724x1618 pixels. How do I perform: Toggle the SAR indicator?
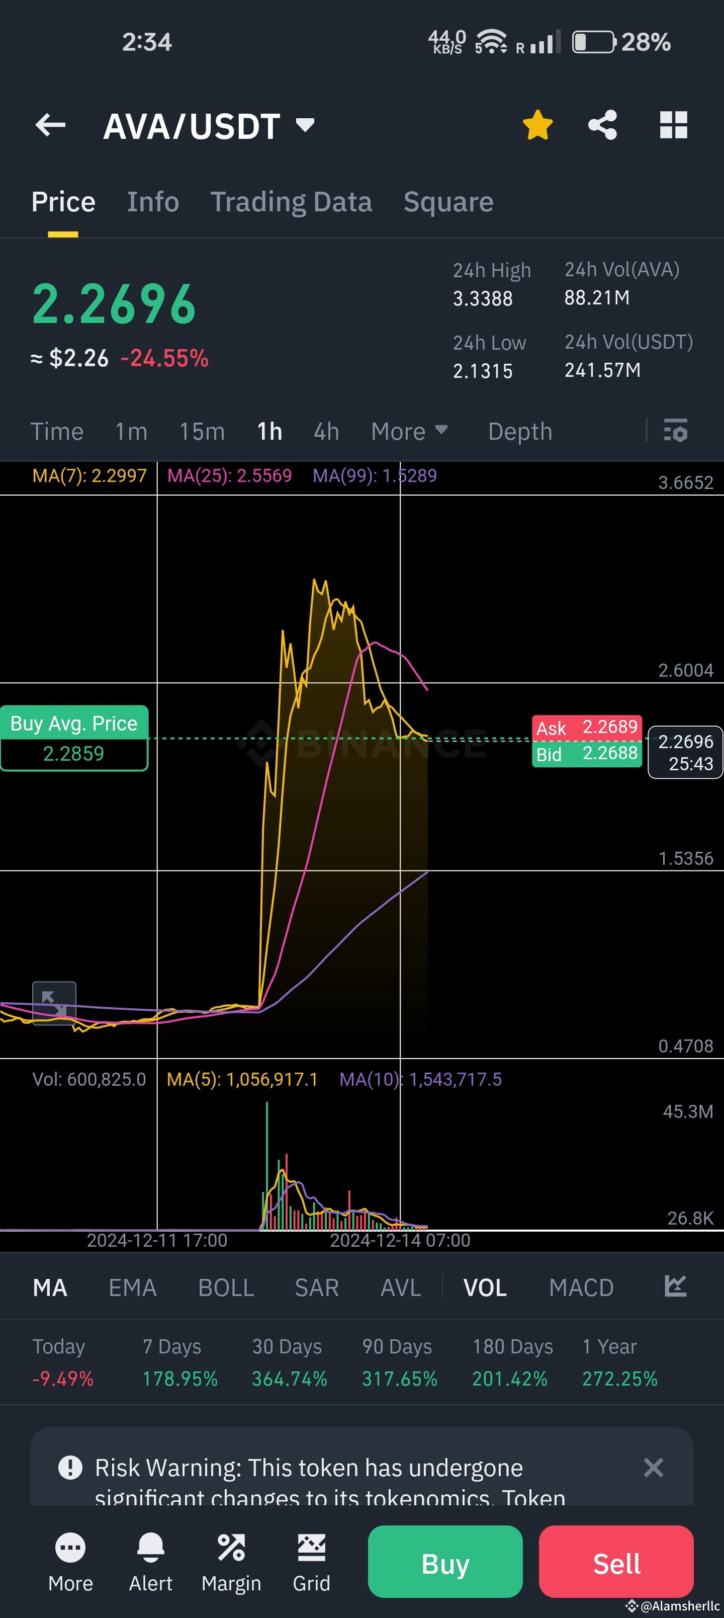point(317,1287)
